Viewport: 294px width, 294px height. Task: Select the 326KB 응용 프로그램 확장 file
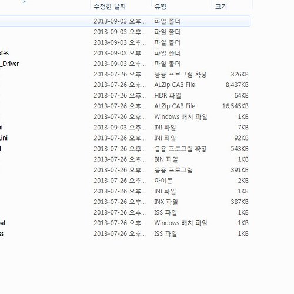[x=125, y=74]
